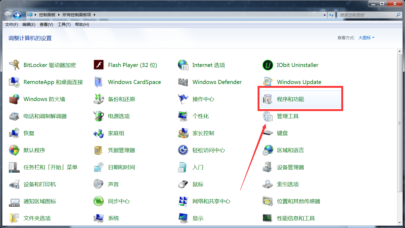Viewport: 405px width, 228px height.
Task: Click the 所有控制面板项 breadcrumb link
Action: click(x=77, y=15)
